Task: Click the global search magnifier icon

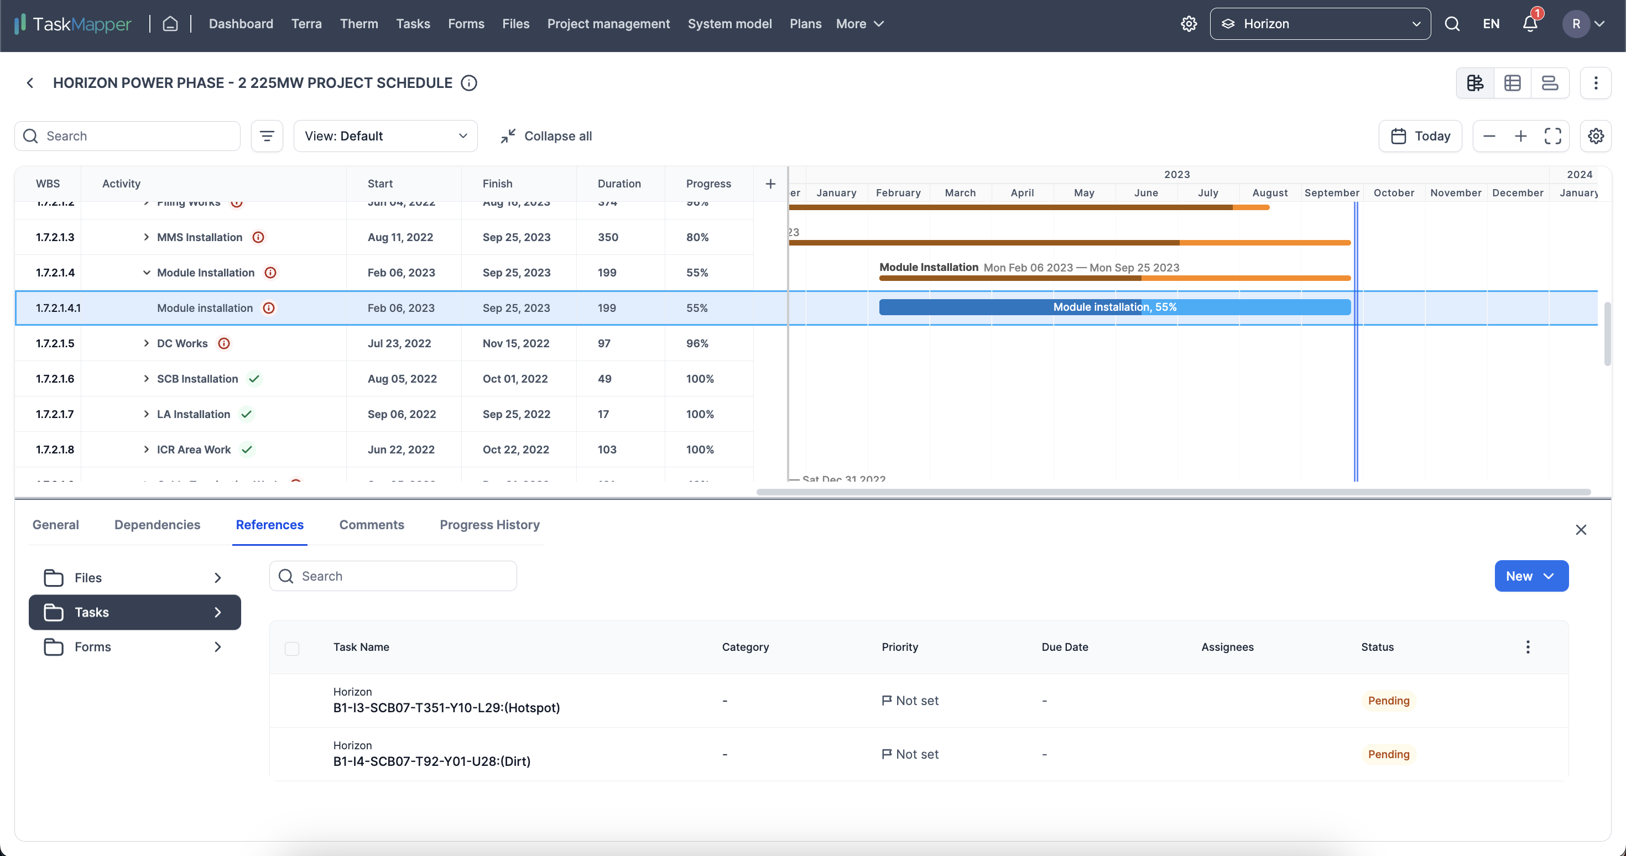Action: 1452,24
